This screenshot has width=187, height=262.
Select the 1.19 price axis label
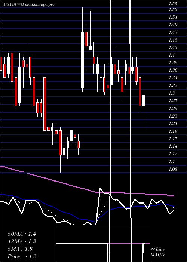click(x=173, y=131)
